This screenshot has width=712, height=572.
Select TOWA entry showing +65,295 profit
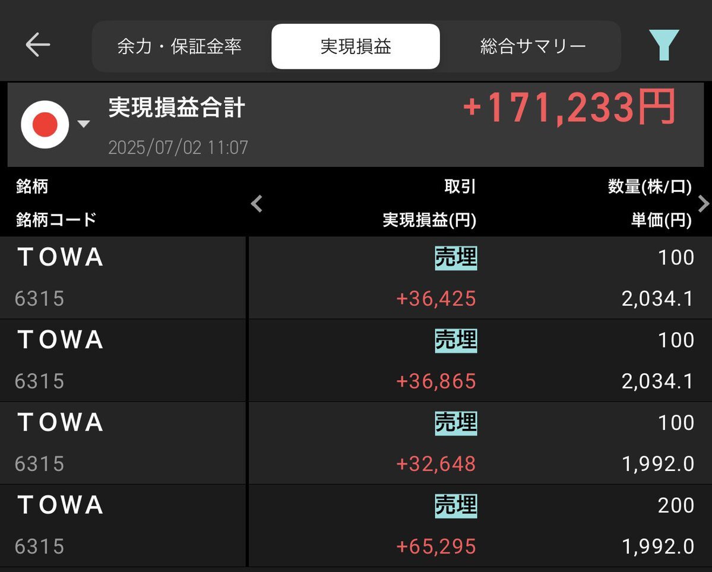(x=356, y=526)
